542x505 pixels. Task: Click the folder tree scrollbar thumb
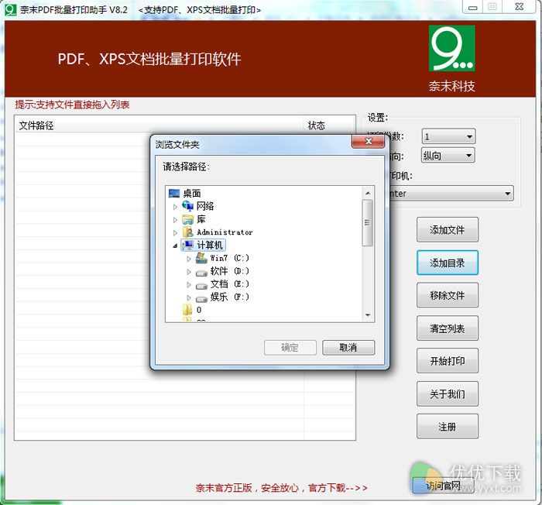[368, 223]
